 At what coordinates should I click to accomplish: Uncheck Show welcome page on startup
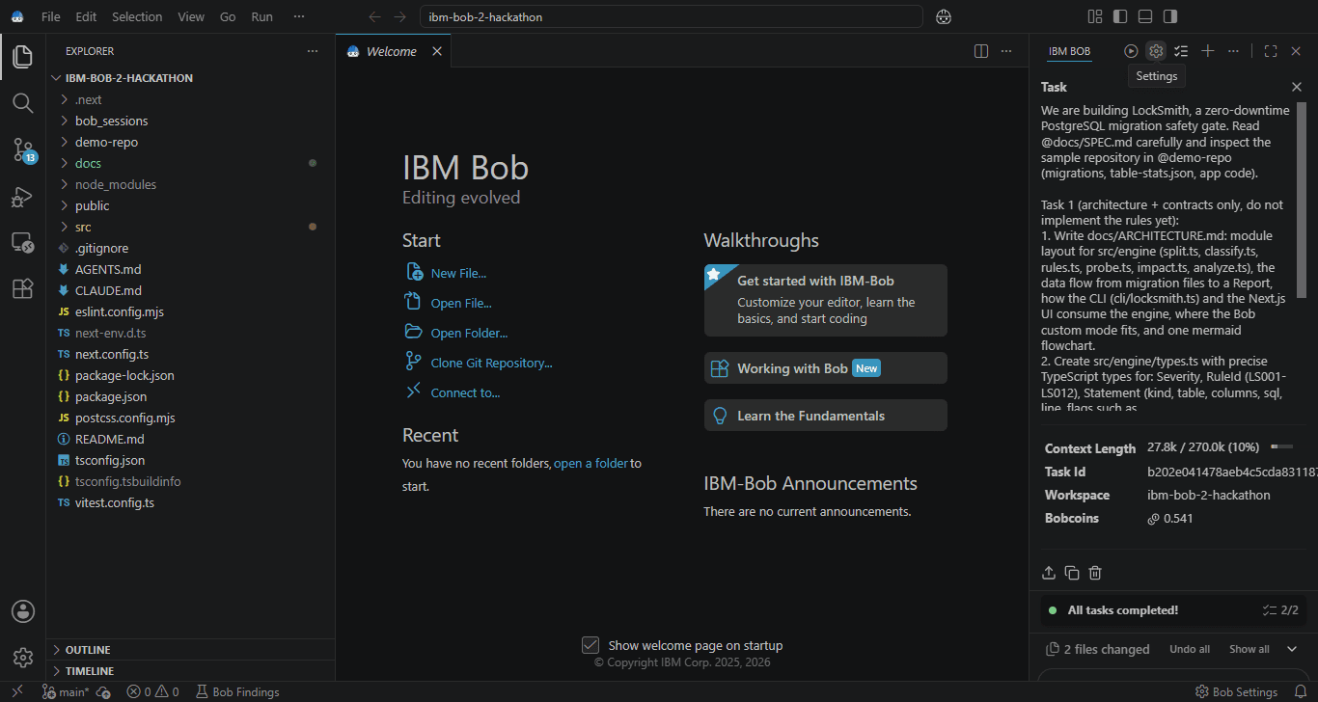tap(590, 645)
